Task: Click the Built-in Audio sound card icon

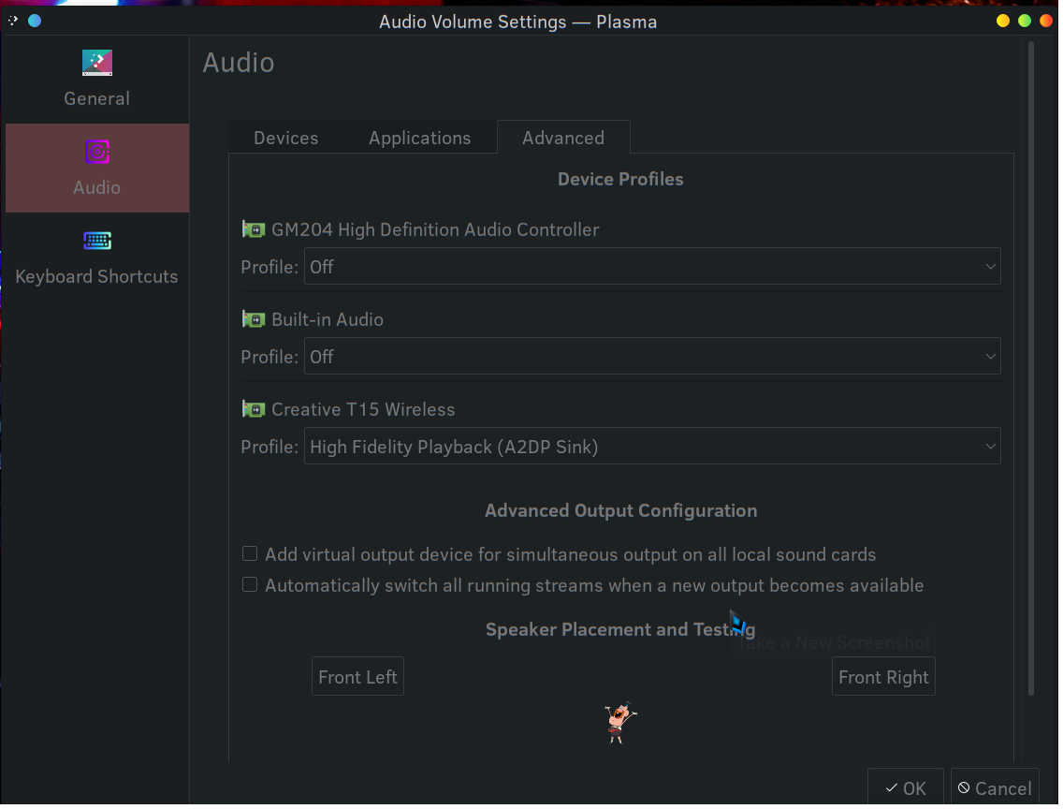Action: pos(253,319)
